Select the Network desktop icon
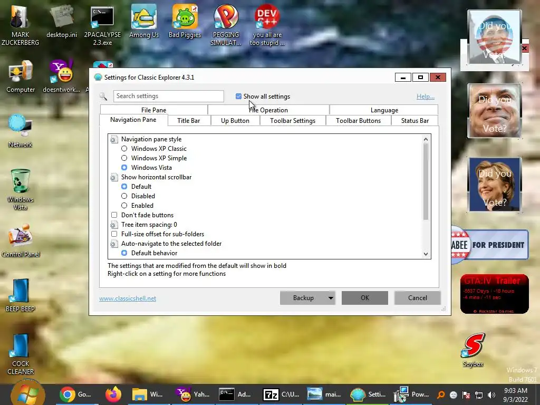The width and height of the screenshot is (540, 405). [20, 132]
